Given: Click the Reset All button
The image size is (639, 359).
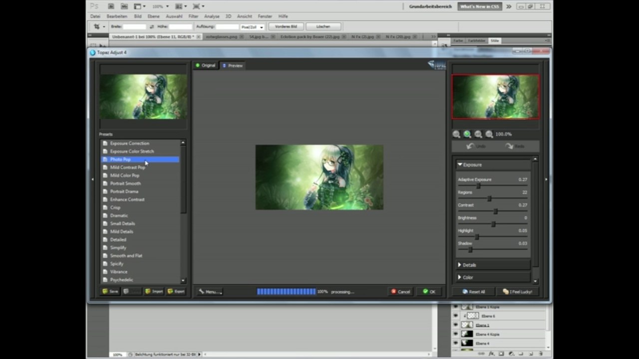Looking at the screenshot, I should (474, 292).
